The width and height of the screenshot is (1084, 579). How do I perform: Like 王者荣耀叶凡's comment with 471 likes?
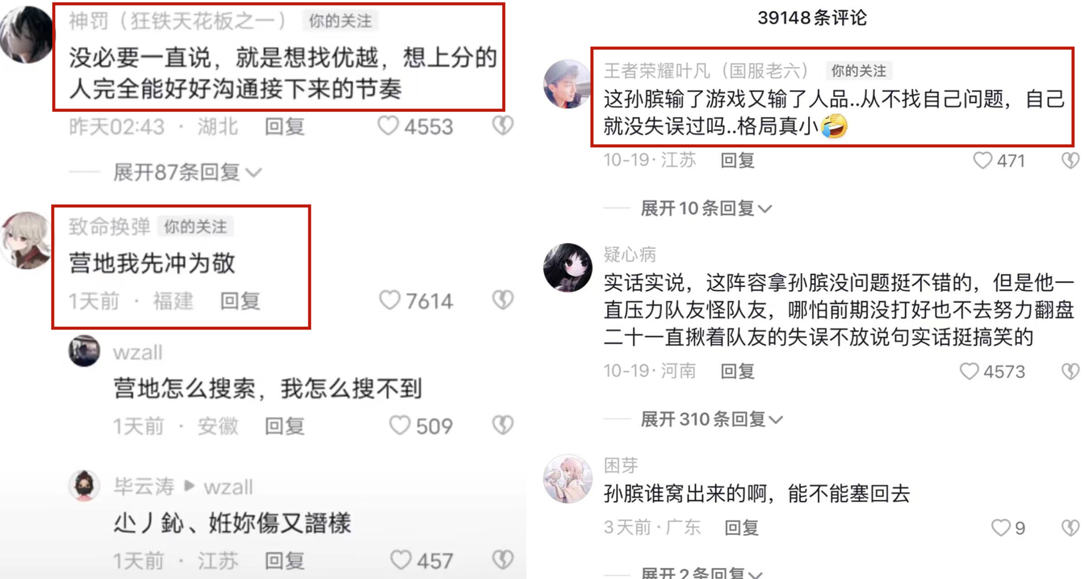(x=982, y=160)
